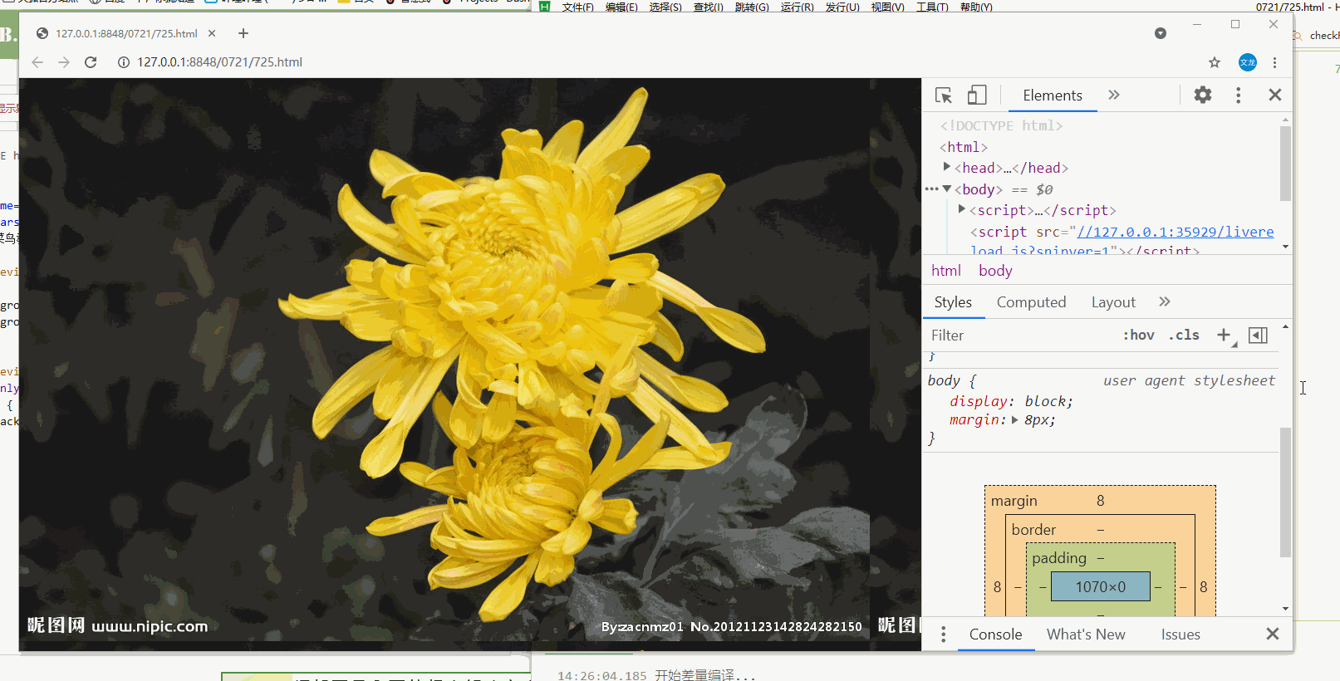
Task: Go forward in browser history
Action: (64, 62)
